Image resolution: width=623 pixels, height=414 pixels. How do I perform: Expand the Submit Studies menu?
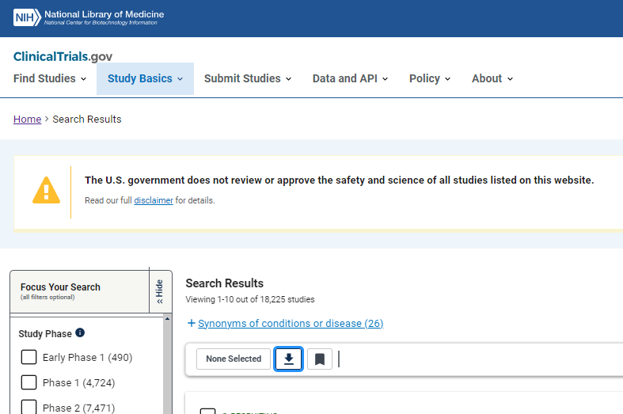[248, 78]
